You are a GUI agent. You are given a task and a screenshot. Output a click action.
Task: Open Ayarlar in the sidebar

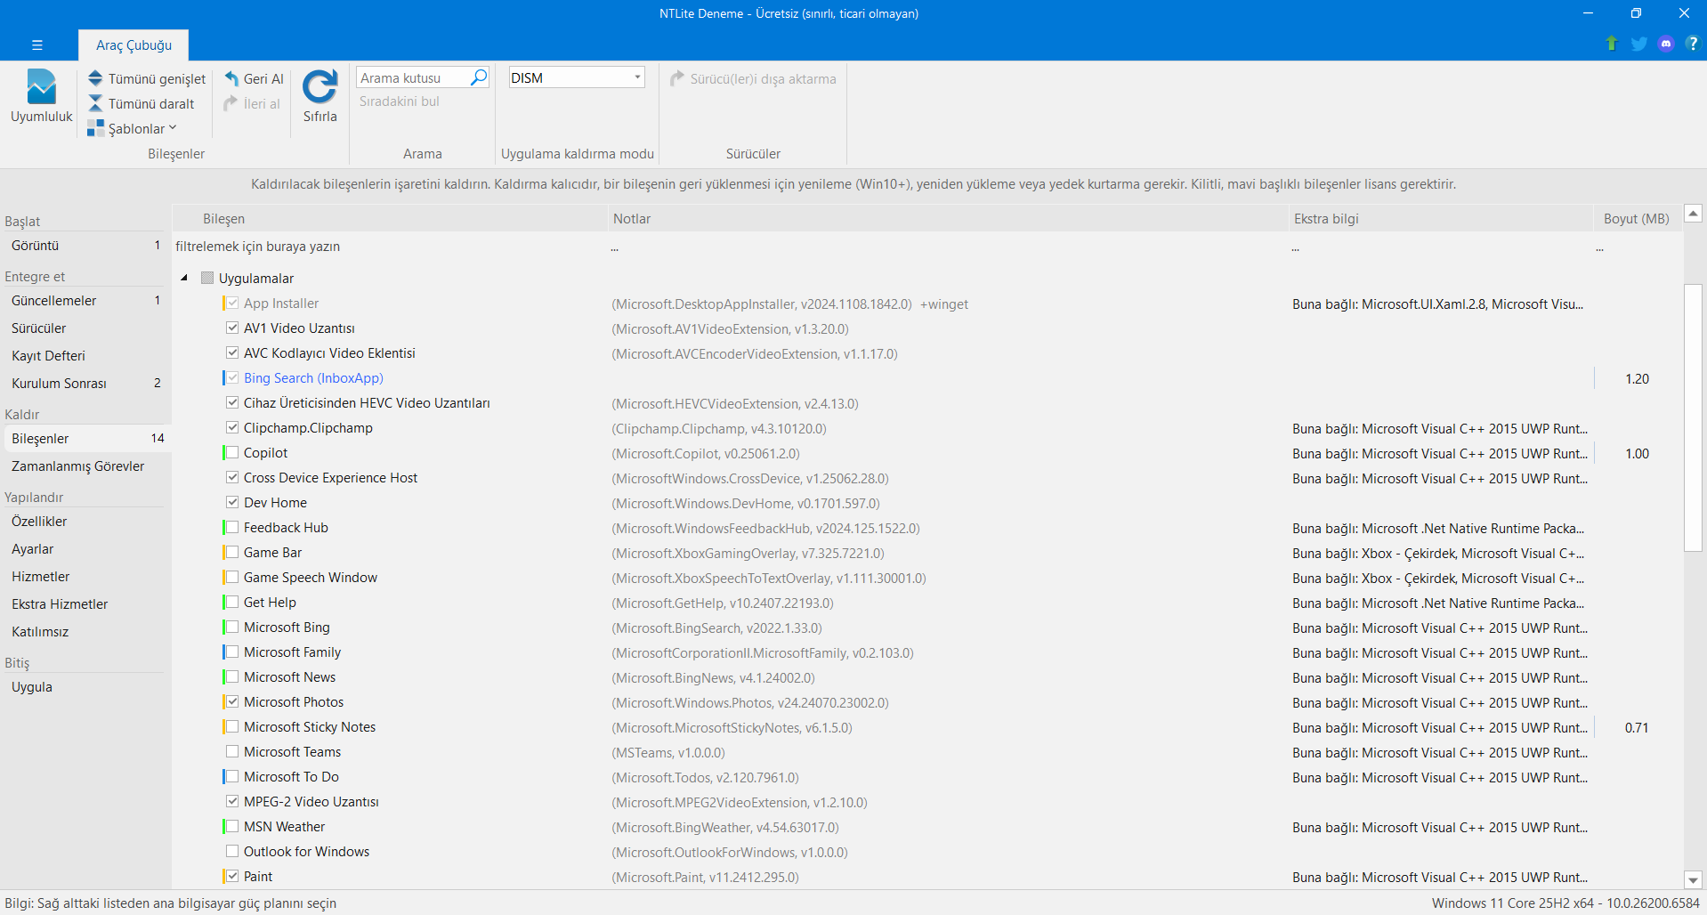point(85,549)
